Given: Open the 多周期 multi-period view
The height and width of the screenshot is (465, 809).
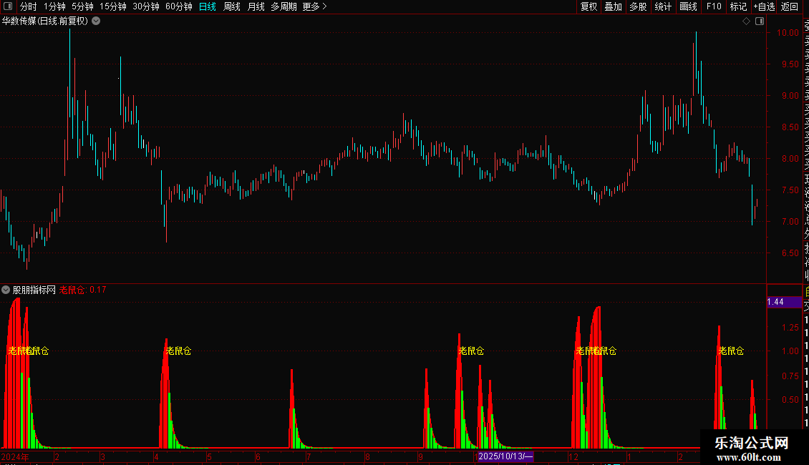Looking at the screenshot, I should click(284, 6).
